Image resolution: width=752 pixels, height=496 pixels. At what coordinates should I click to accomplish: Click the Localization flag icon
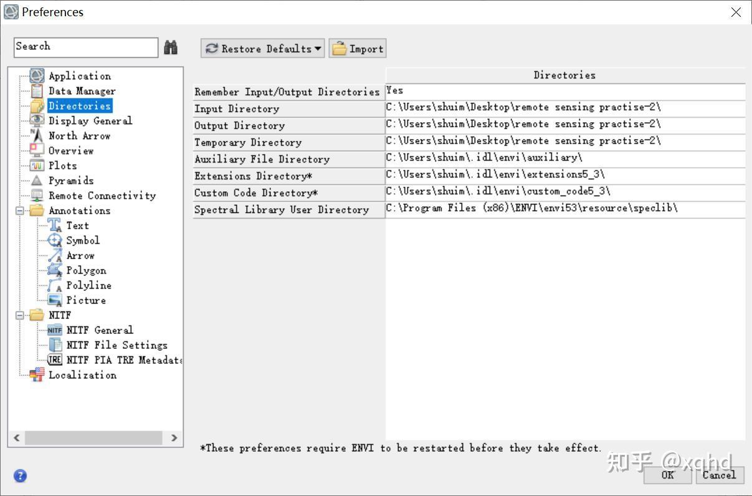coord(37,375)
